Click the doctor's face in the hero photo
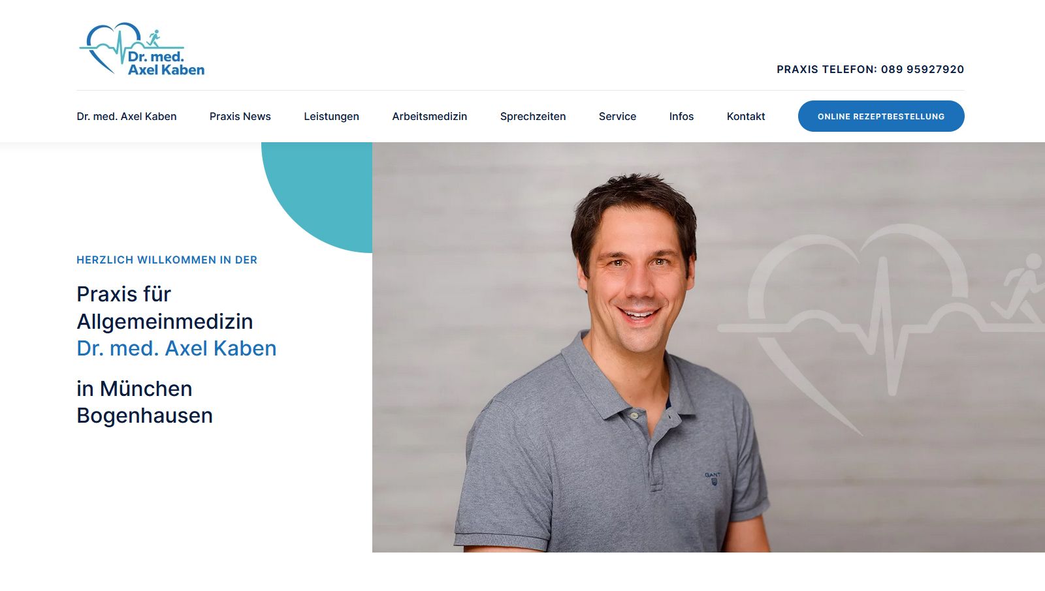 [x=635, y=274]
